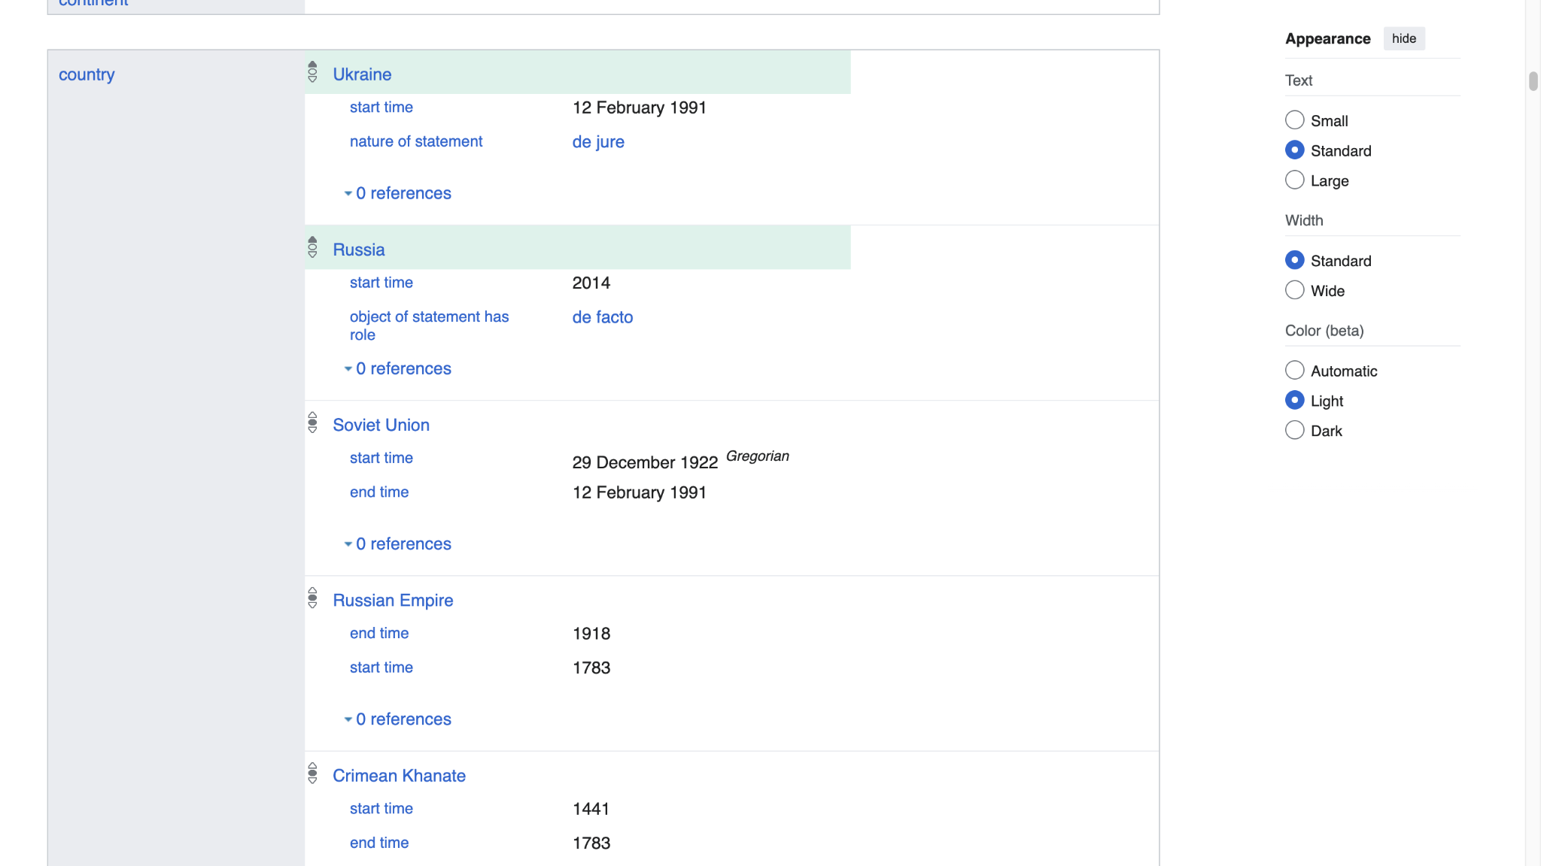Hide the Appearance panel

(x=1404, y=38)
